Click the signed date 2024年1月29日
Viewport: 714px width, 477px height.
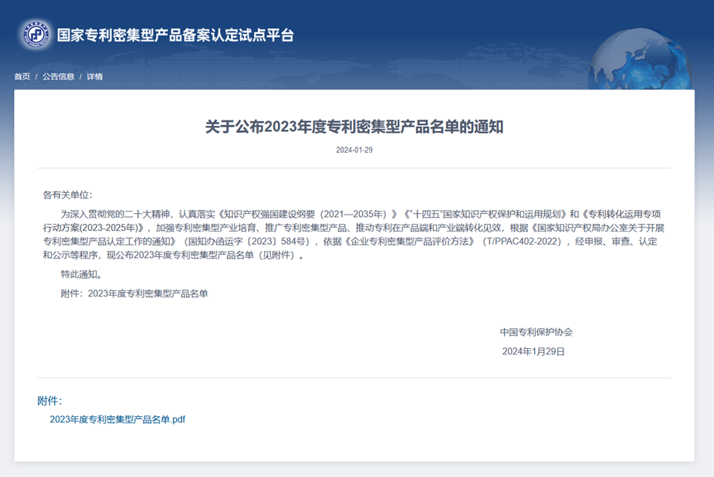point(533,351)
